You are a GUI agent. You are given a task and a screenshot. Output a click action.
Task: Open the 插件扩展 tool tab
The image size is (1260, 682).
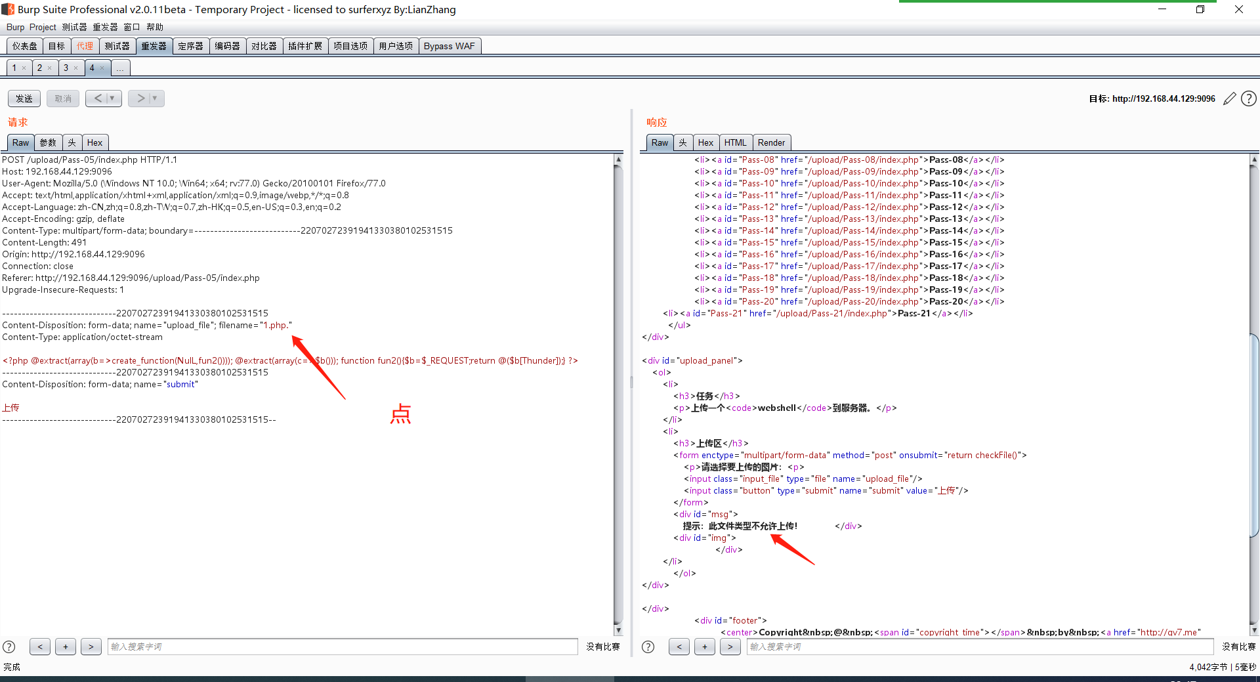point(305,46)
